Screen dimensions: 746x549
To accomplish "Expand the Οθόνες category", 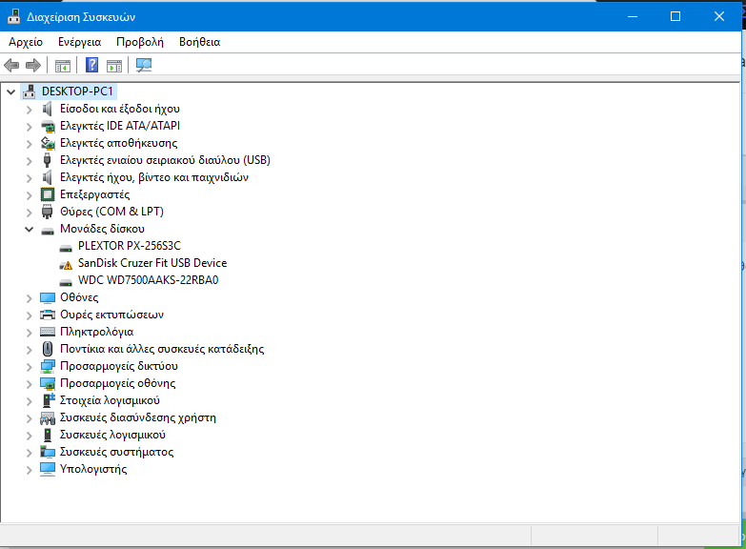I will coord(29,298).
